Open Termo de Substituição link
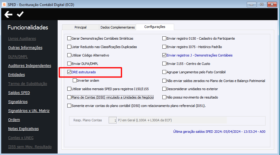Image resolution: width=280 pixels, height=155 pixels. pyautogui.click(x=27, y=84)
